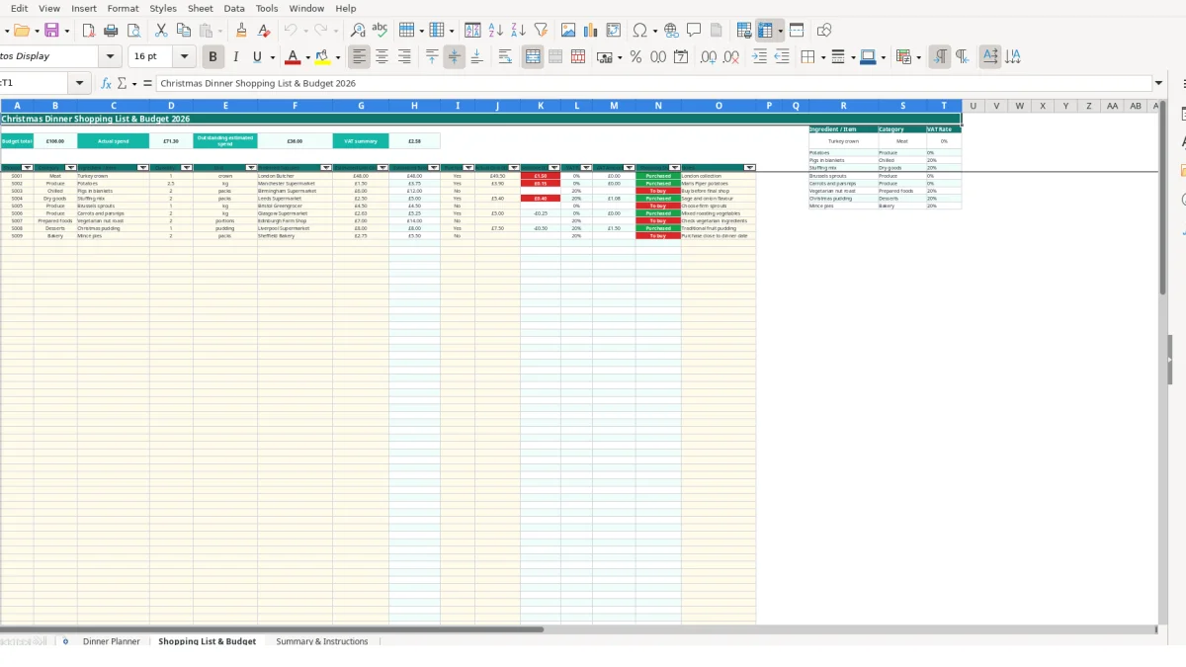Toggle Freeze Rows and Columns
This screenshot has height=667, width=1186.
tap(766, 31)
